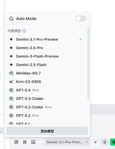
Task: Click the star icon next to Gemini-3-Flash-Preview
Action: point(11,56)
